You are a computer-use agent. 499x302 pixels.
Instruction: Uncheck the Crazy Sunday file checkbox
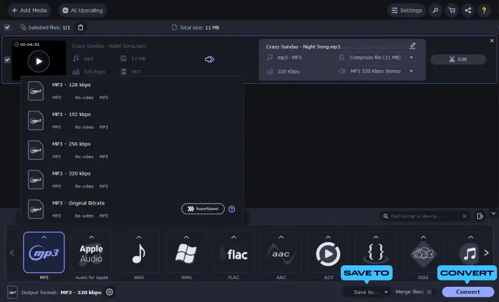pos(7,60)
